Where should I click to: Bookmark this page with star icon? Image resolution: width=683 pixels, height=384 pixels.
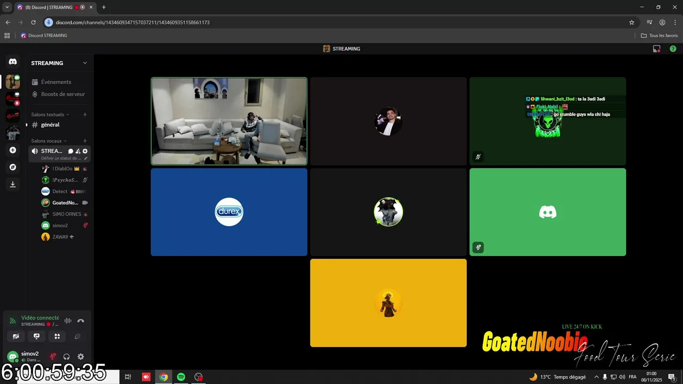click(632, 22)
